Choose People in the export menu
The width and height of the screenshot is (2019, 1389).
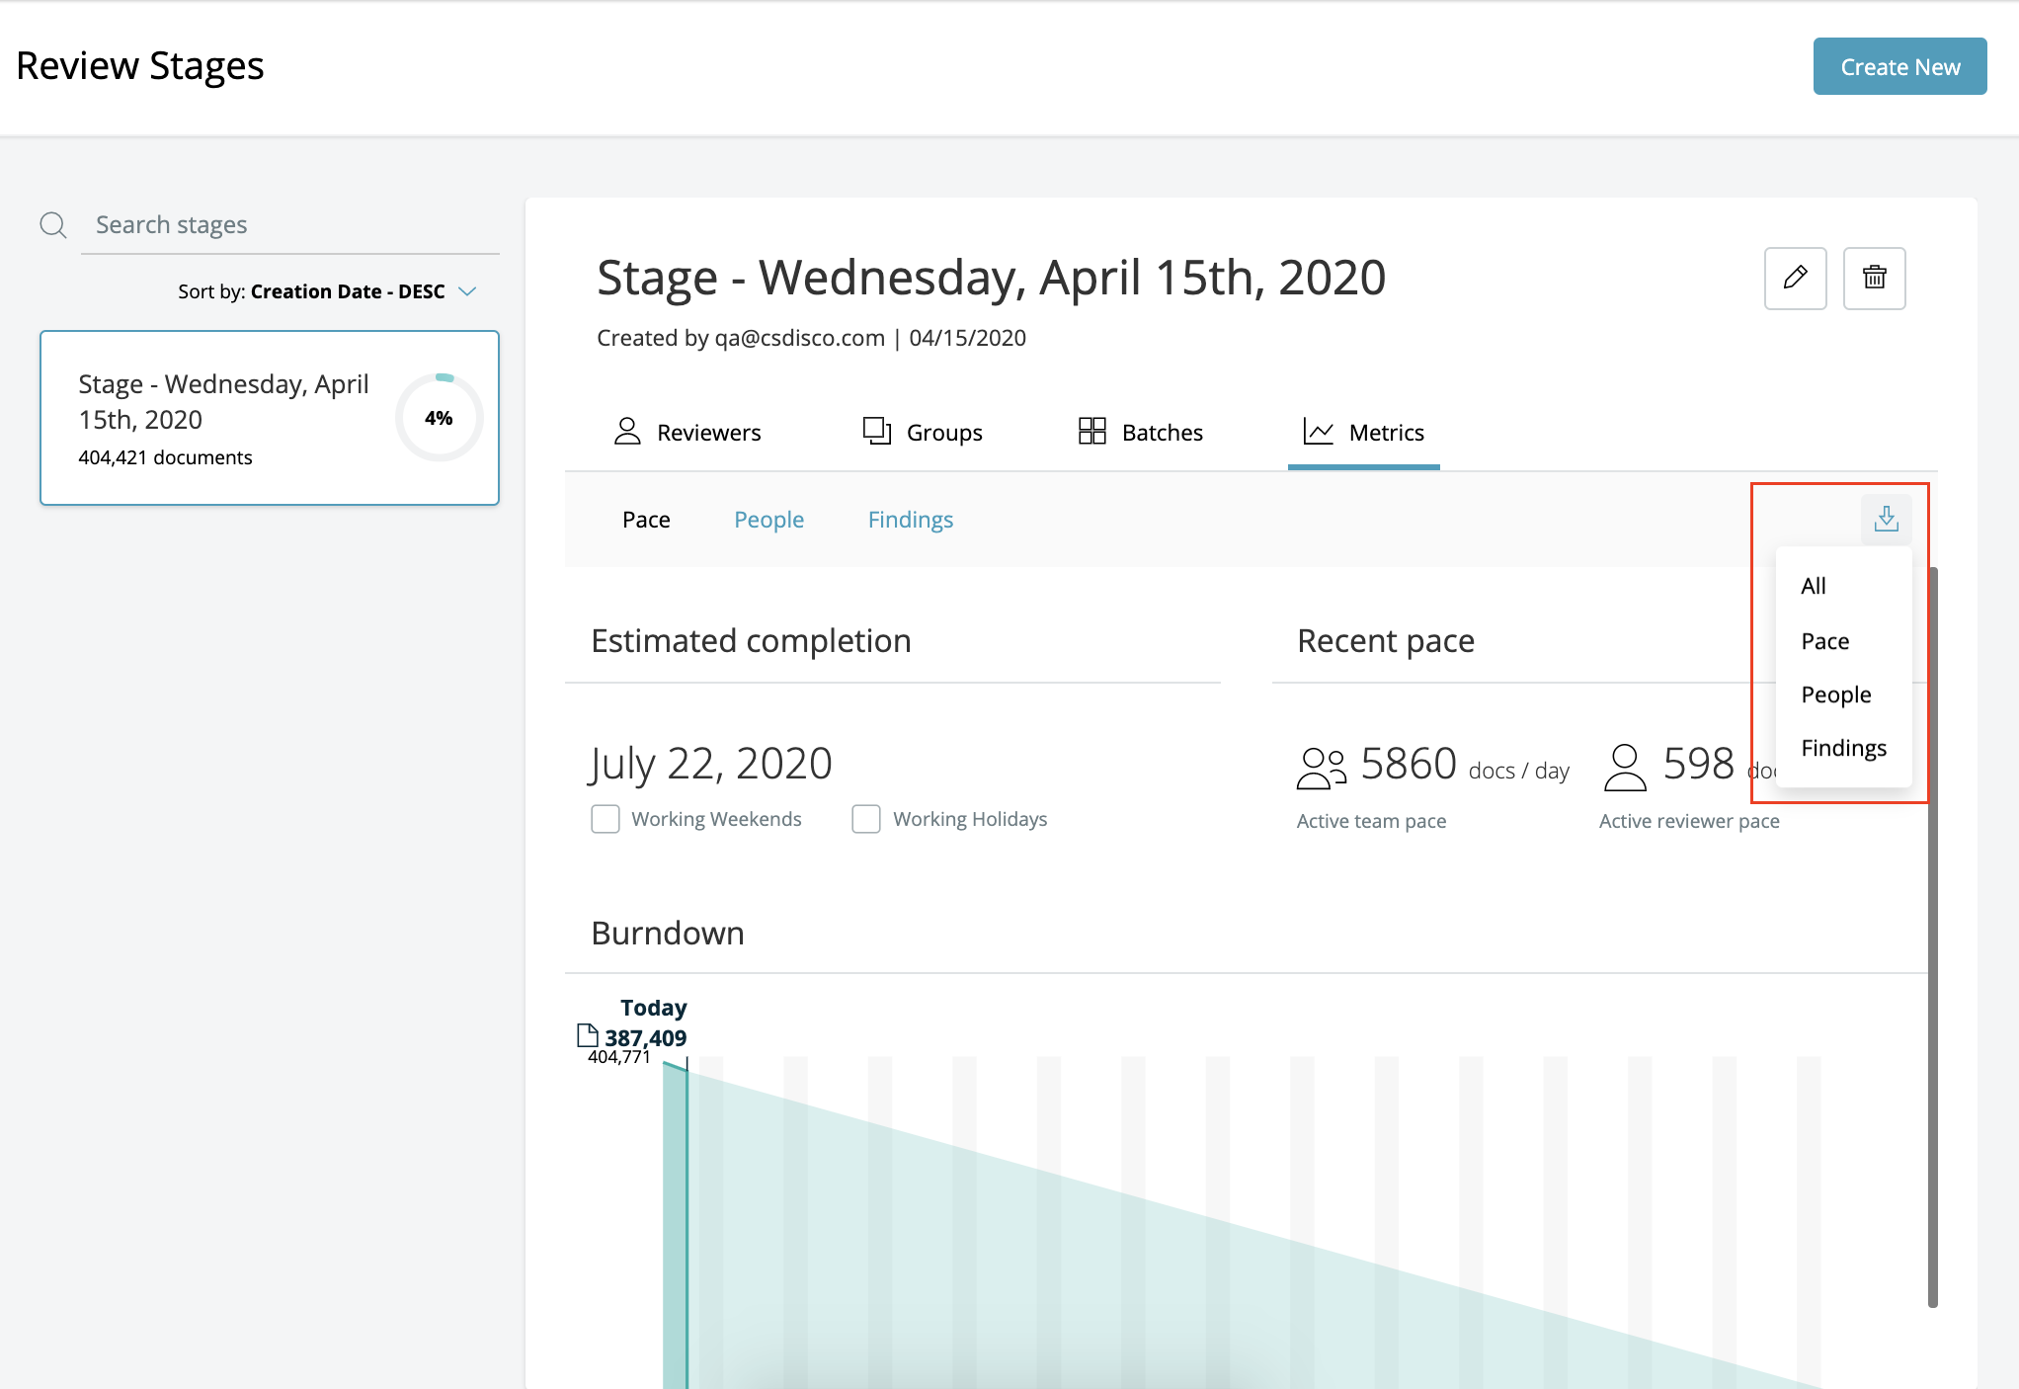pyautogui.click(x=1843, y=694)
